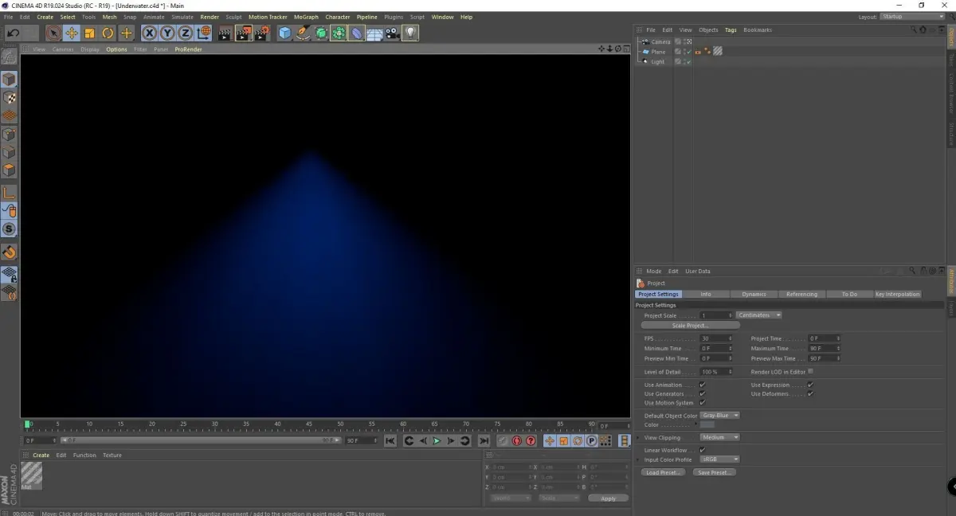Open the Tags menu in Object Manager
The image size is (956, 516).
[x=731, y=29]
